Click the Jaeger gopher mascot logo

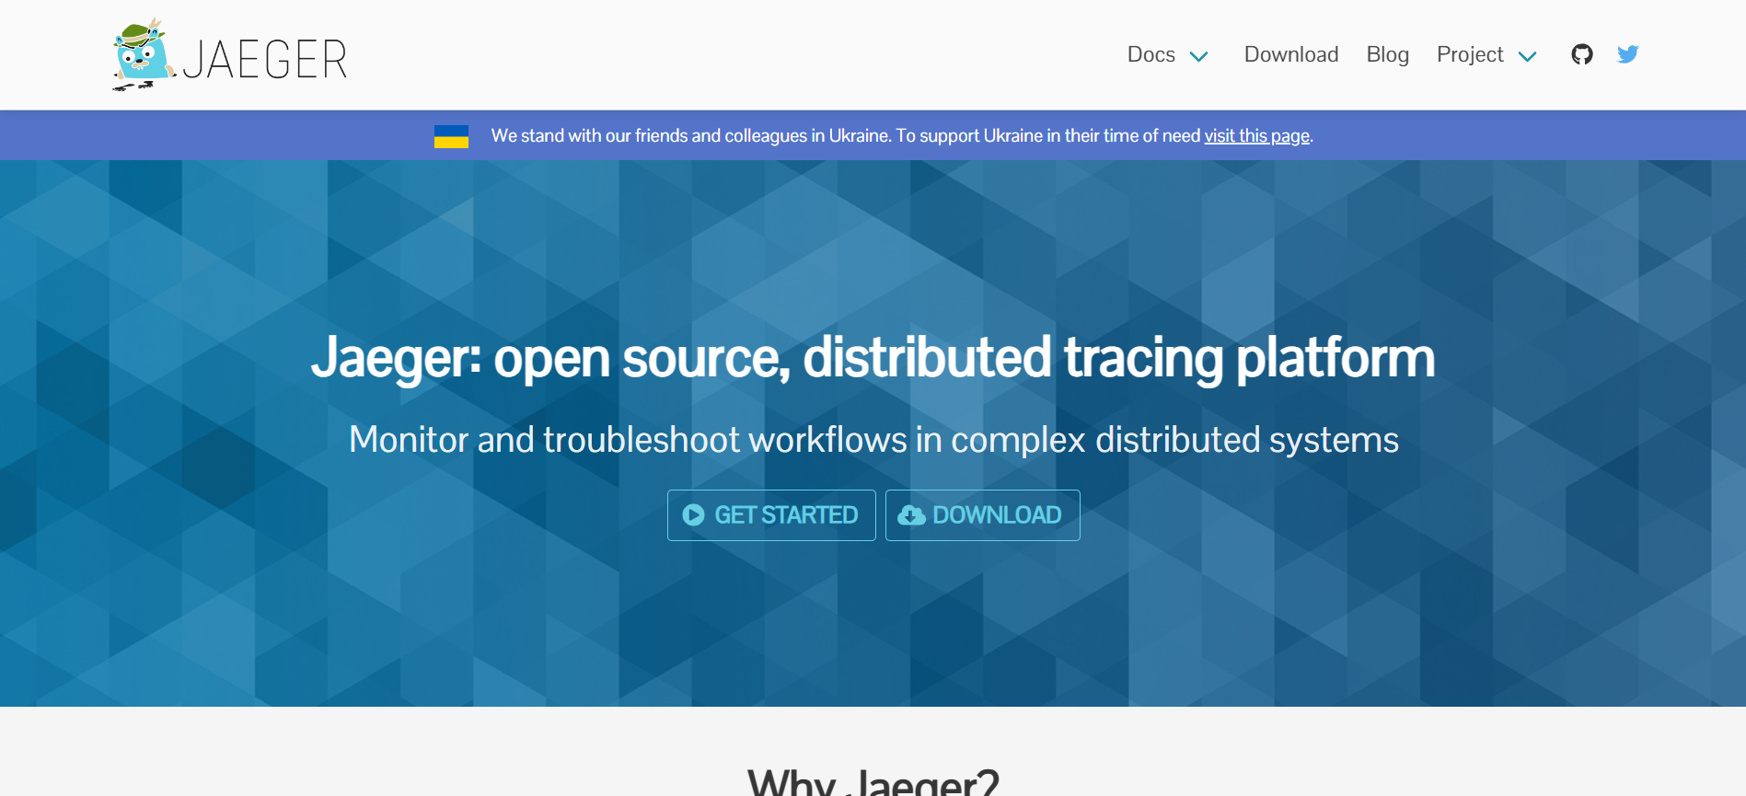[144, 54]
